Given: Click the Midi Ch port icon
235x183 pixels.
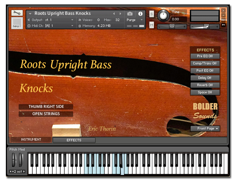Looking at the screenshot, I should click(x=29, y=26).
